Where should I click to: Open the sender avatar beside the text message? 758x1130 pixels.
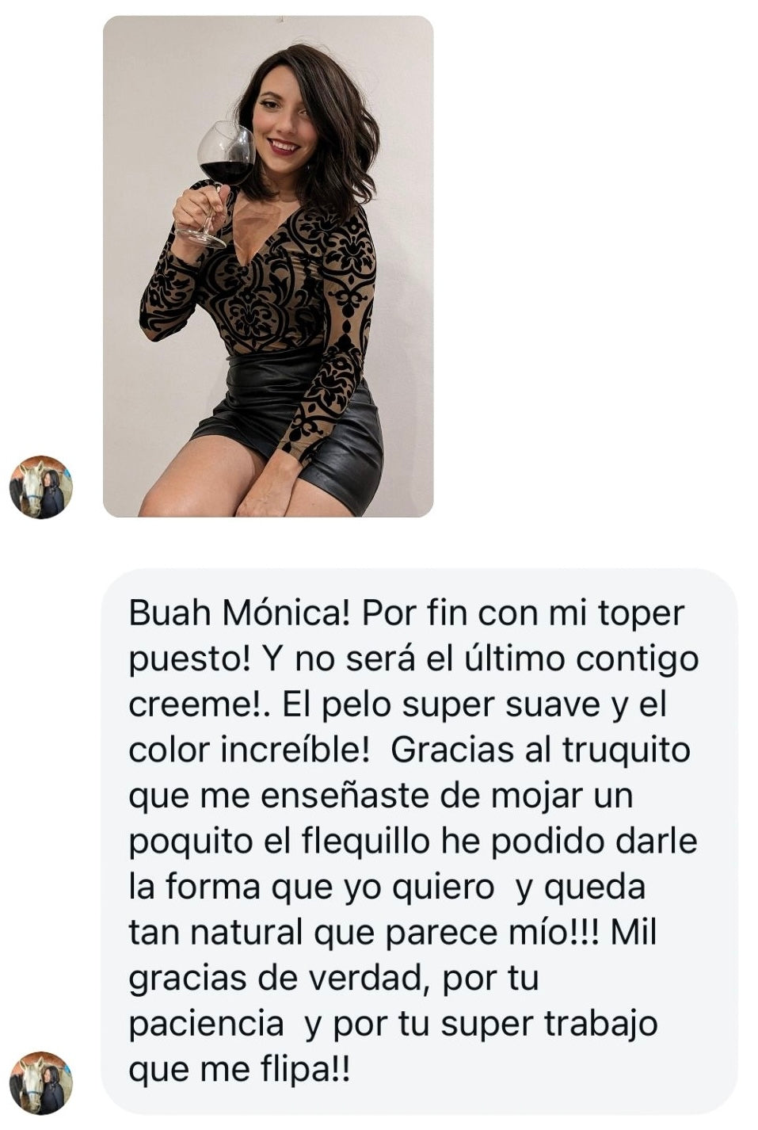(40, 1082)
